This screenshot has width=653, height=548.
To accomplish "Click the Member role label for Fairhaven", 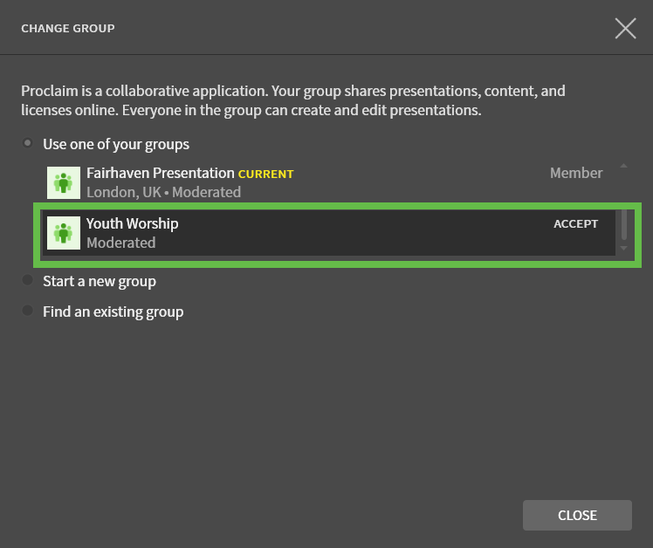I will tap(576, 174).
